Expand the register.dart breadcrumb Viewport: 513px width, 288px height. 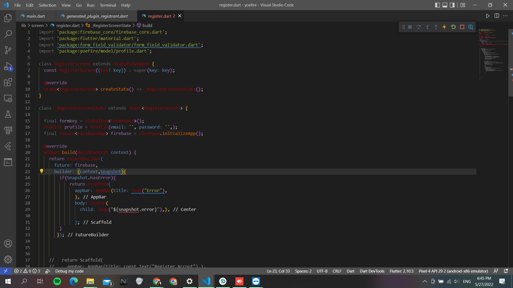pyautogui.click(x=65, y=25)
